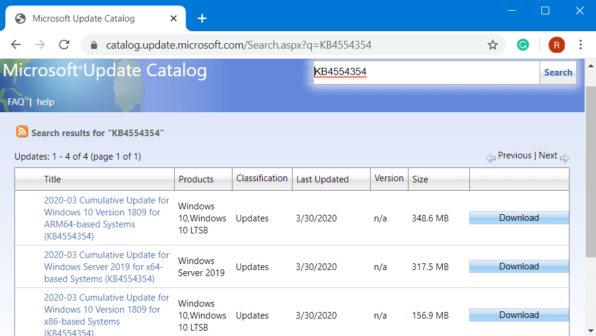
Task: Download the 156.9 MB x86 update
Action: (x=519, y=315)
